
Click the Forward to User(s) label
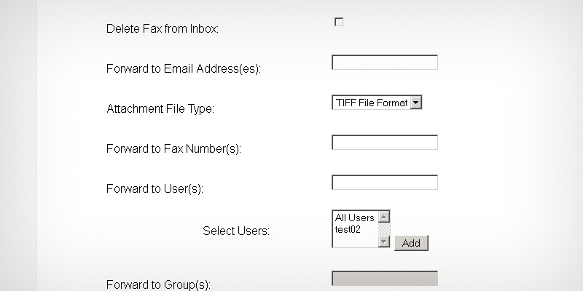(154, 189)
